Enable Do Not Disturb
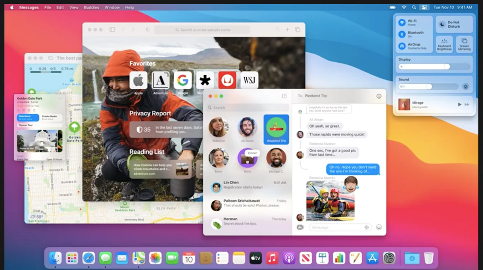483x270 pixels. [454, 25]
